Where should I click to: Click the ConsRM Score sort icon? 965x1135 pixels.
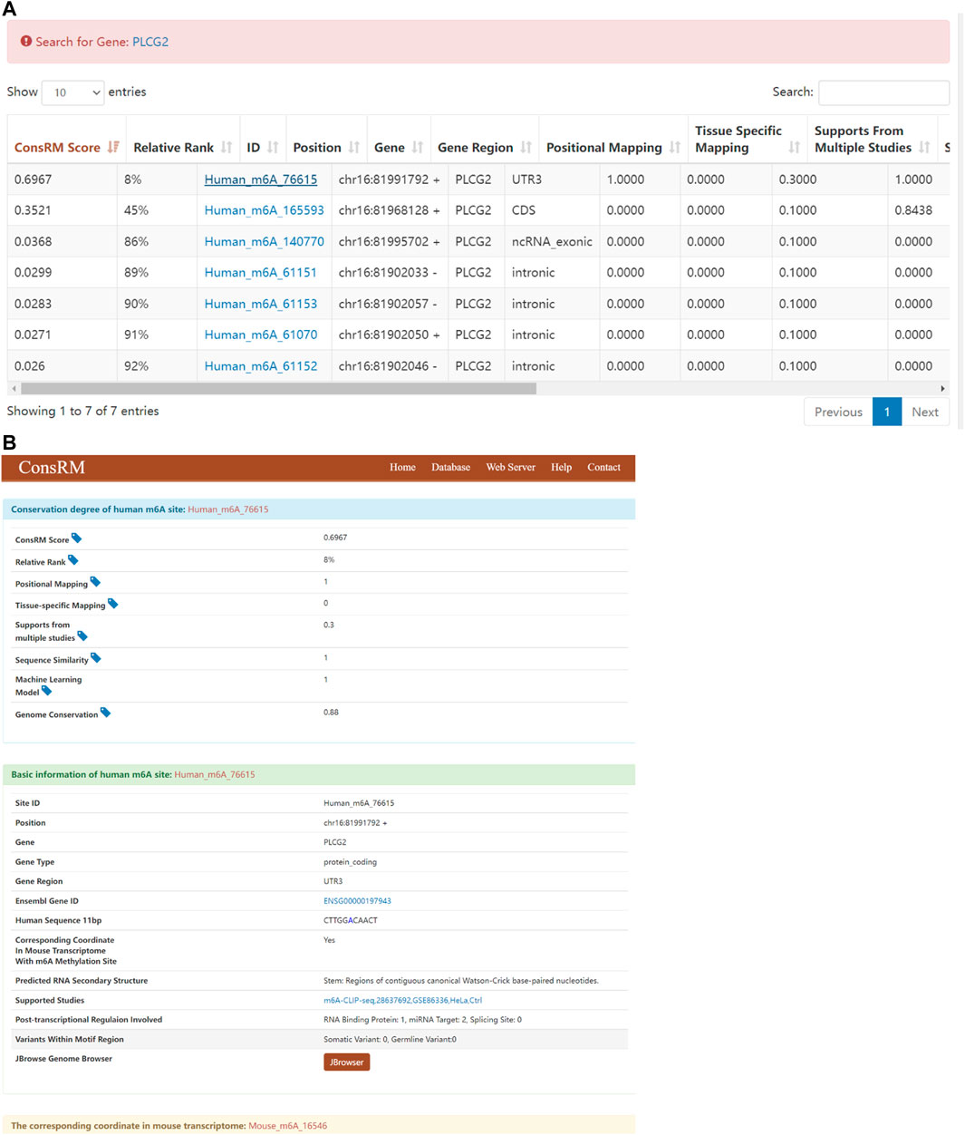pos(113,147)
